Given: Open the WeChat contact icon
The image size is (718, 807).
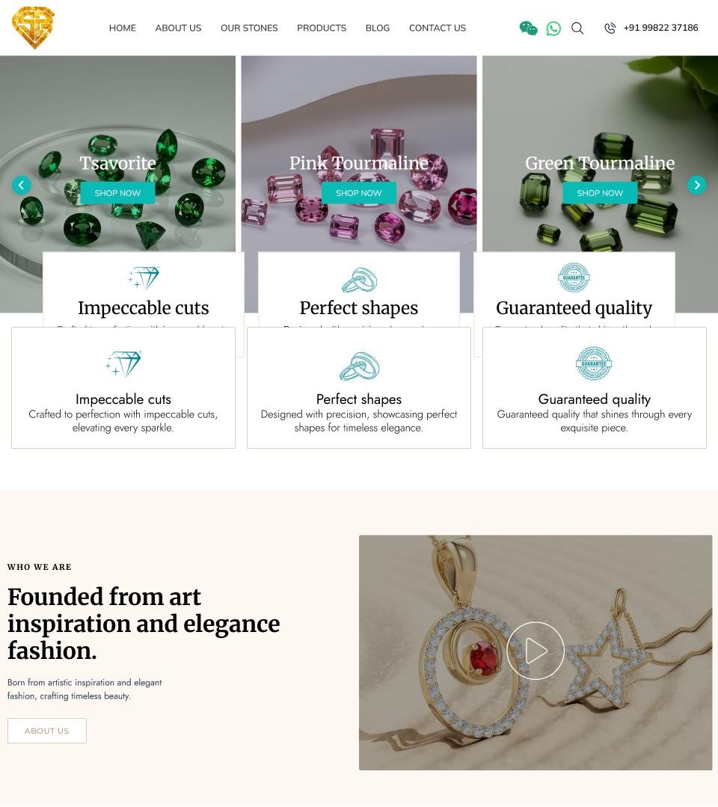Looking at the screenshot, I should pyautogui.click(x=528, y=28).
